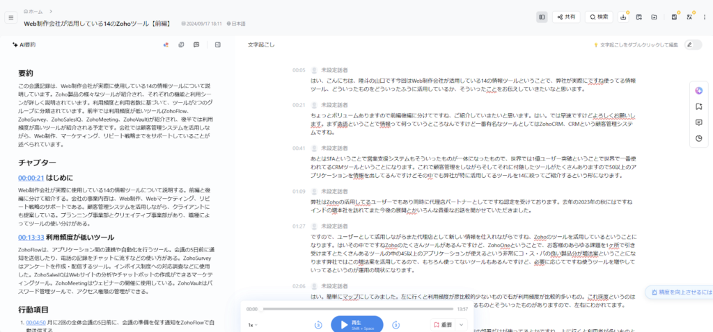713x332 pixels.
Task: Click the 利用頻度が低いツール chapter title
Action: [x=80, y=238]
